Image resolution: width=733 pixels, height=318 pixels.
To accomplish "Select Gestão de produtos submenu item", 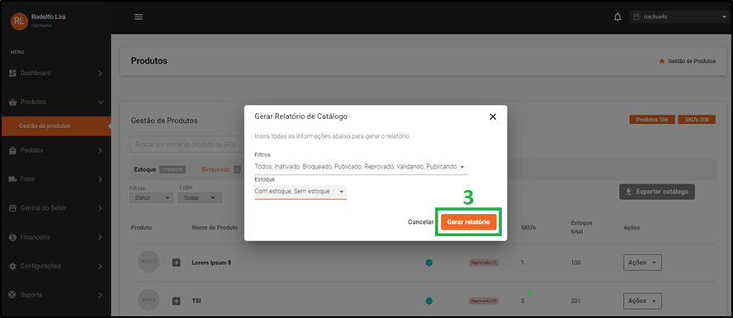I will 55,126.
